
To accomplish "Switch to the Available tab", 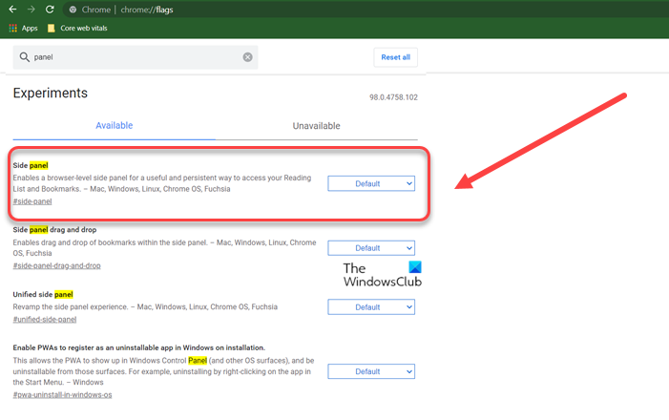I will click(x=114, y=125).
